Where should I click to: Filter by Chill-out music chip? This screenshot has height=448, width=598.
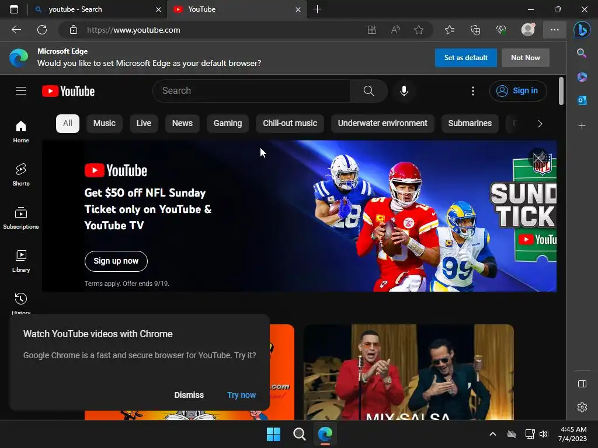coord(290,124)
